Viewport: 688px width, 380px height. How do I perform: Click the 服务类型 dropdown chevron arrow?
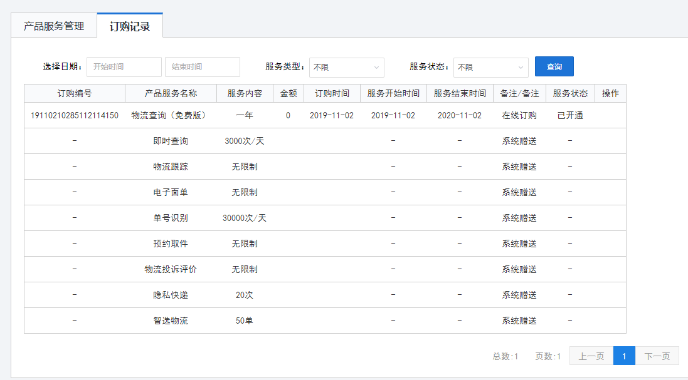point(376,67)
